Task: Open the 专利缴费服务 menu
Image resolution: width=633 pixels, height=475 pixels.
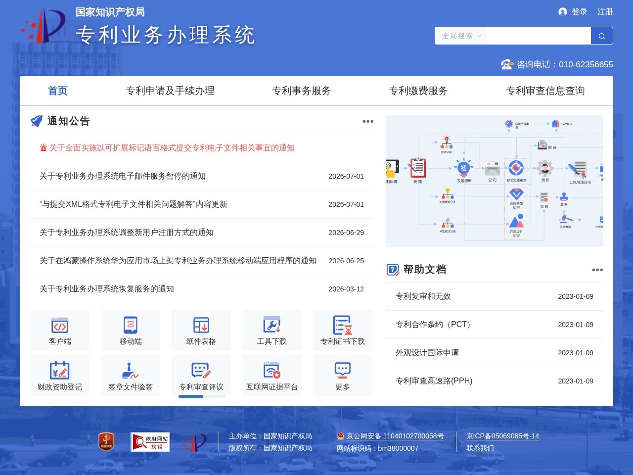Action: coord(418,91)
